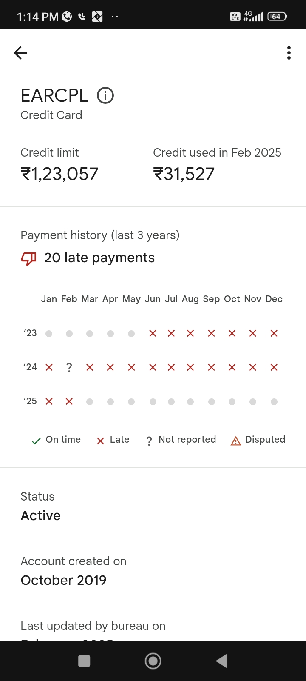
Task: Tap the info icon beside EARCPL
Action: (x=105, y=95)
